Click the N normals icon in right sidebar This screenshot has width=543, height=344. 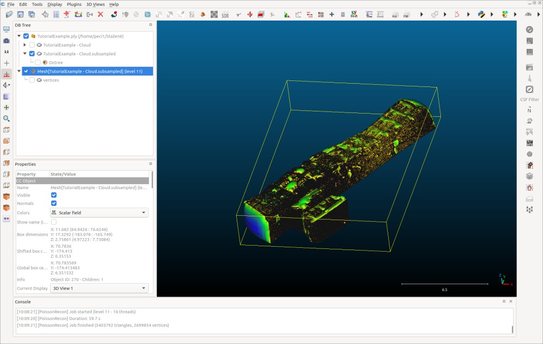pyautogui.click(x=529, y=110)
